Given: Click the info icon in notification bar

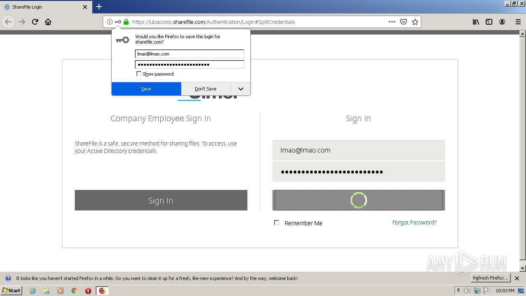Looking at the screenshot, I should [x=8, y=278].
